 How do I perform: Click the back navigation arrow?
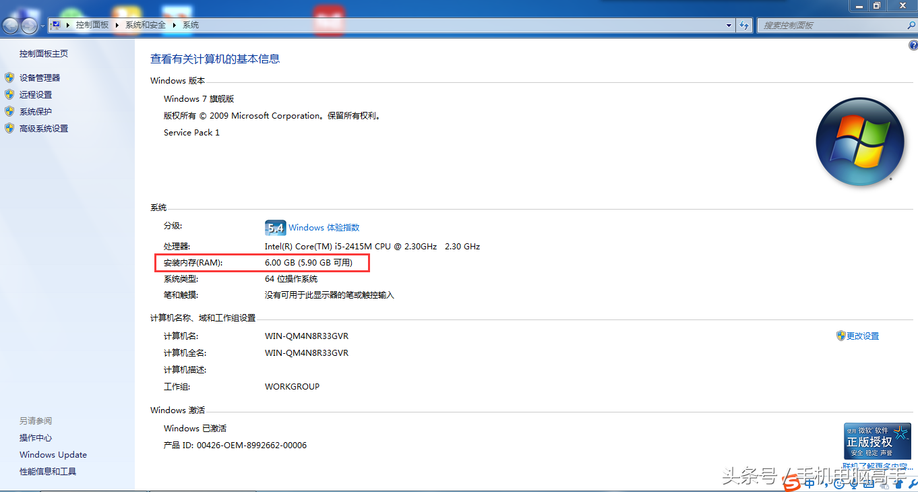(x=10, y=25)
